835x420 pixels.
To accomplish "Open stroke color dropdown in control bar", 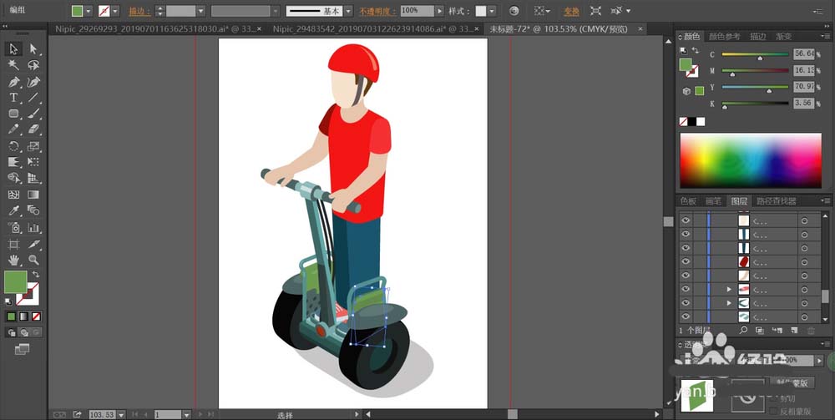I will point(115,11).
